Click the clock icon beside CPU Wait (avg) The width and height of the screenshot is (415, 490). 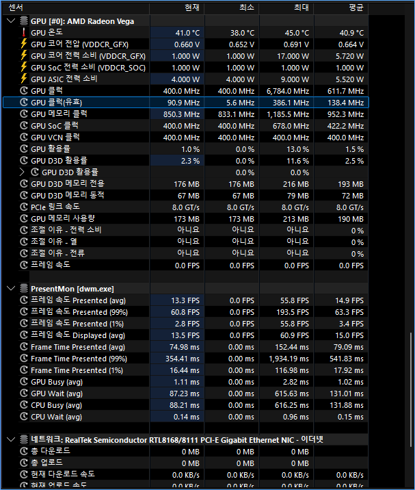click(x=24, y=417)
